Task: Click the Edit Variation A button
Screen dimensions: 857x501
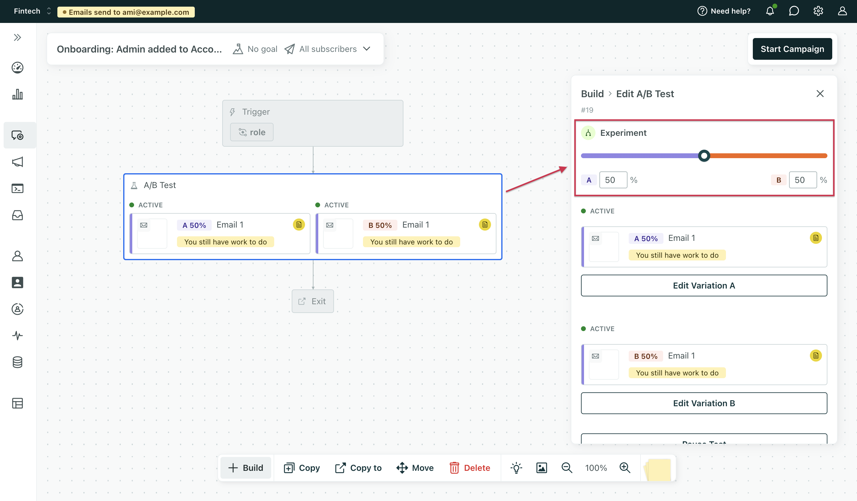Action: pyautogui.click(x=704, y=286)
